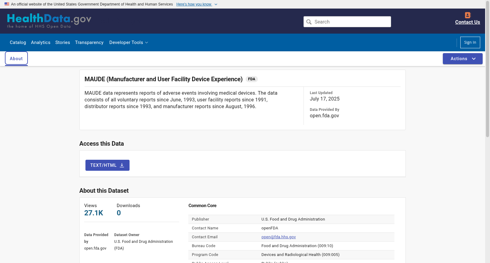Click the '27.1K' views count
The height and width of the screenshot is (263, 490).
[x=94, y=213]
